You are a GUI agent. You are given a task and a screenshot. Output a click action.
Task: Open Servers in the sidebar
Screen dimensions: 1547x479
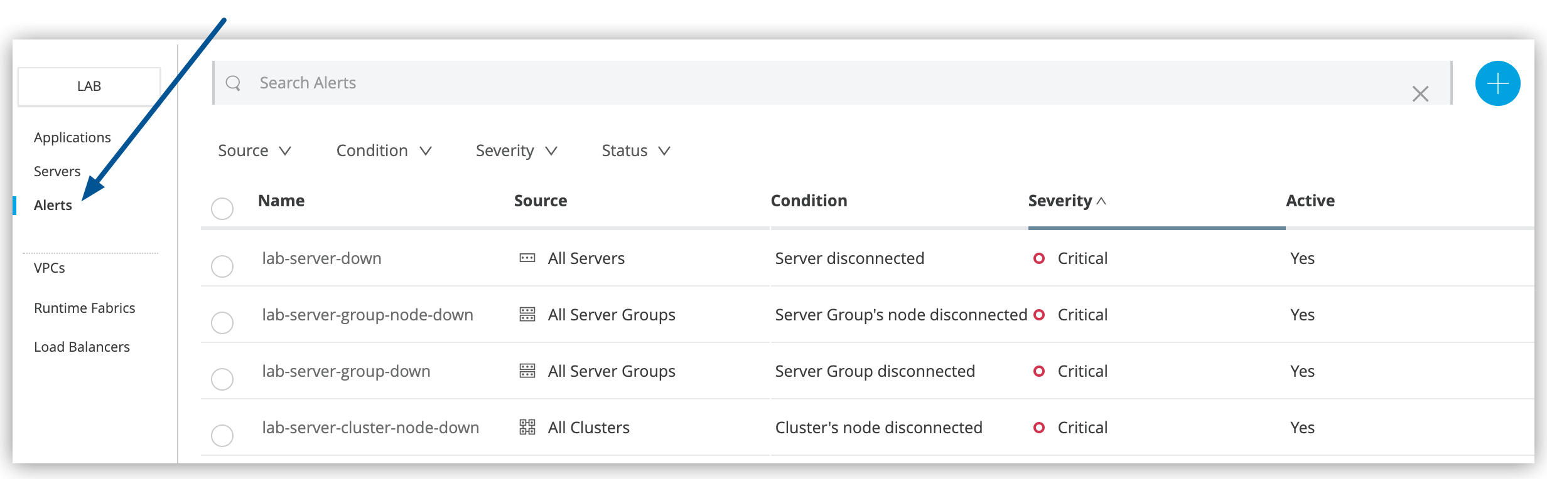pyautogui.click(x=57, y=171)
